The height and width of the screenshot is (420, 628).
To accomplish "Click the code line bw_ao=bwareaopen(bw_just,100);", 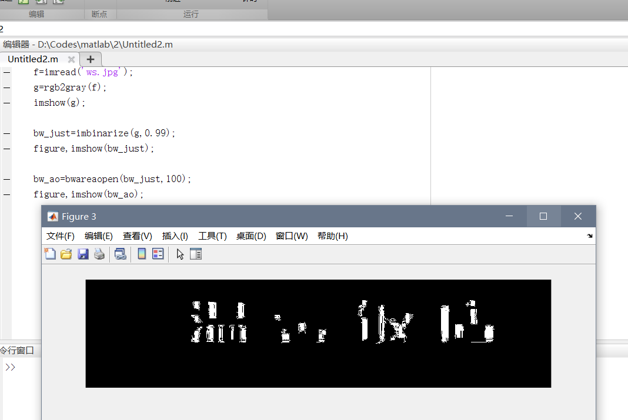I will pyautogui.click(x=112, y=179).
